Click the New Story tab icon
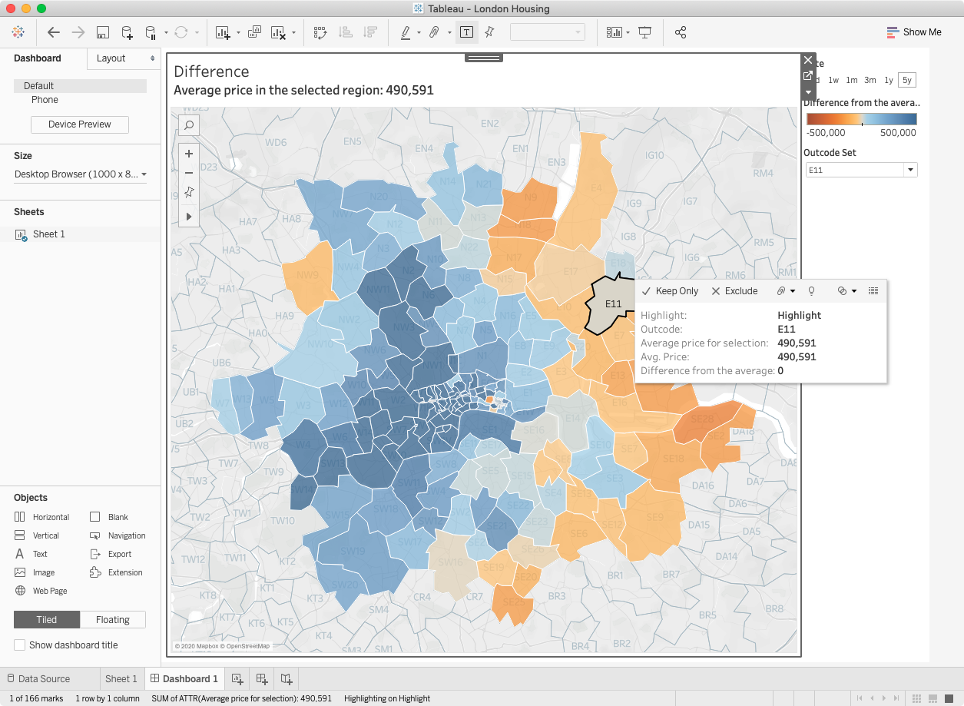964x706 pixels. tap(287, 678)
